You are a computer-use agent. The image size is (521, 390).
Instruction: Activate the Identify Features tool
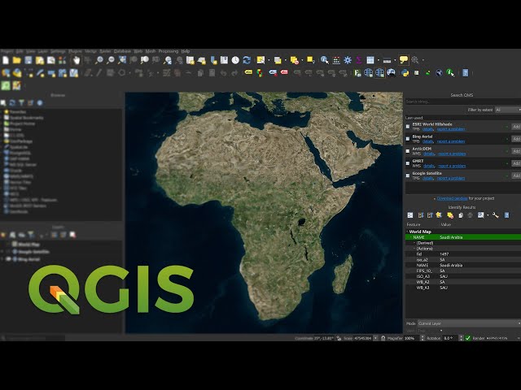tap(324, 60)
